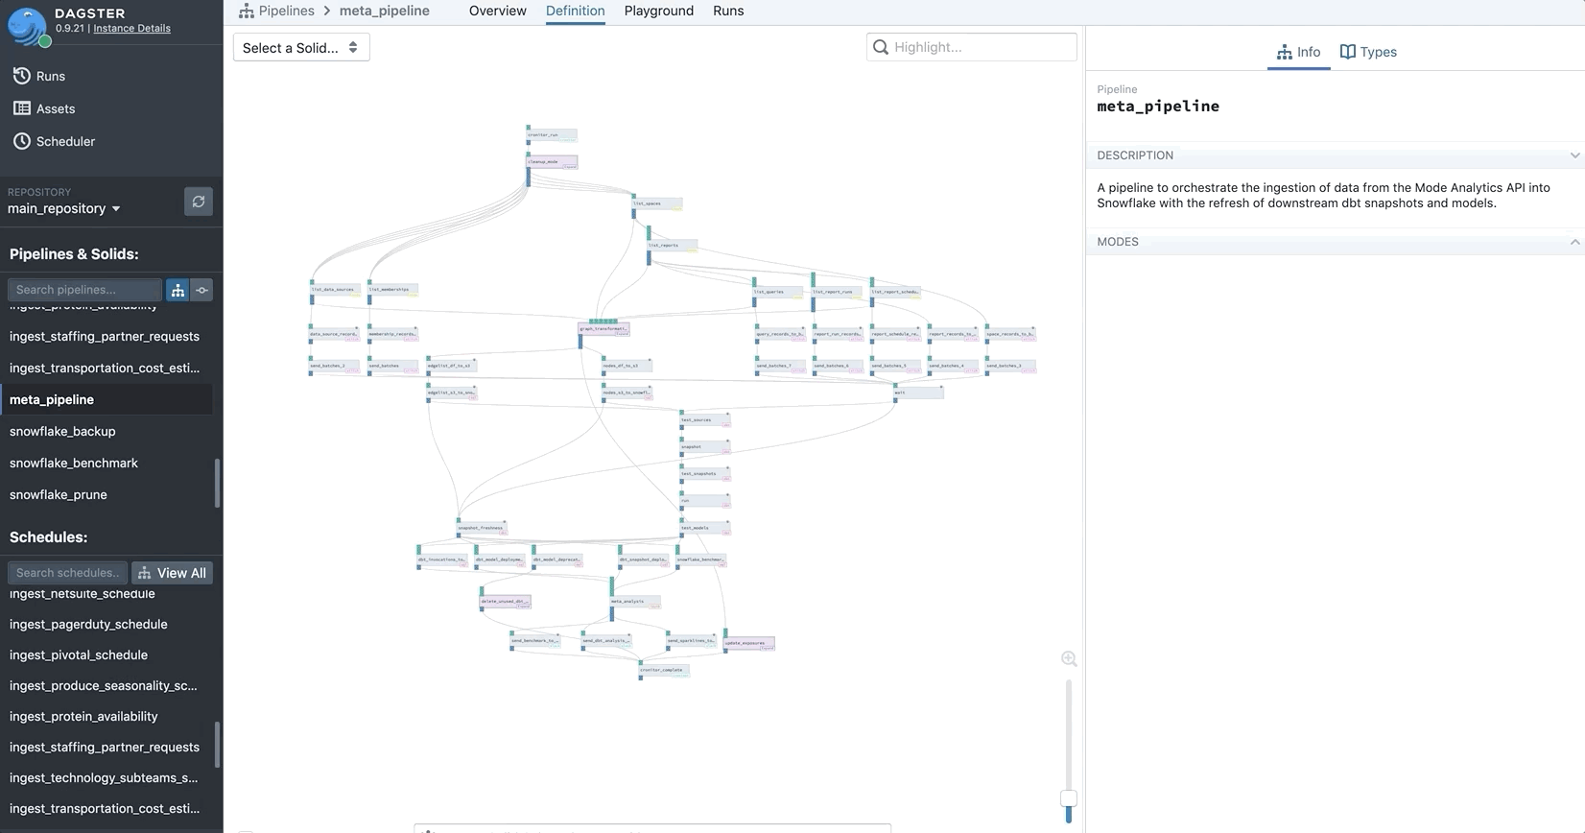Click the Pipelines breadcrumb link

tap(286, 11)
